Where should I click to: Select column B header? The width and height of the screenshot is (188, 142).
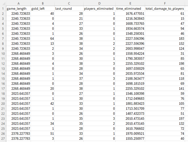point(43,3)
